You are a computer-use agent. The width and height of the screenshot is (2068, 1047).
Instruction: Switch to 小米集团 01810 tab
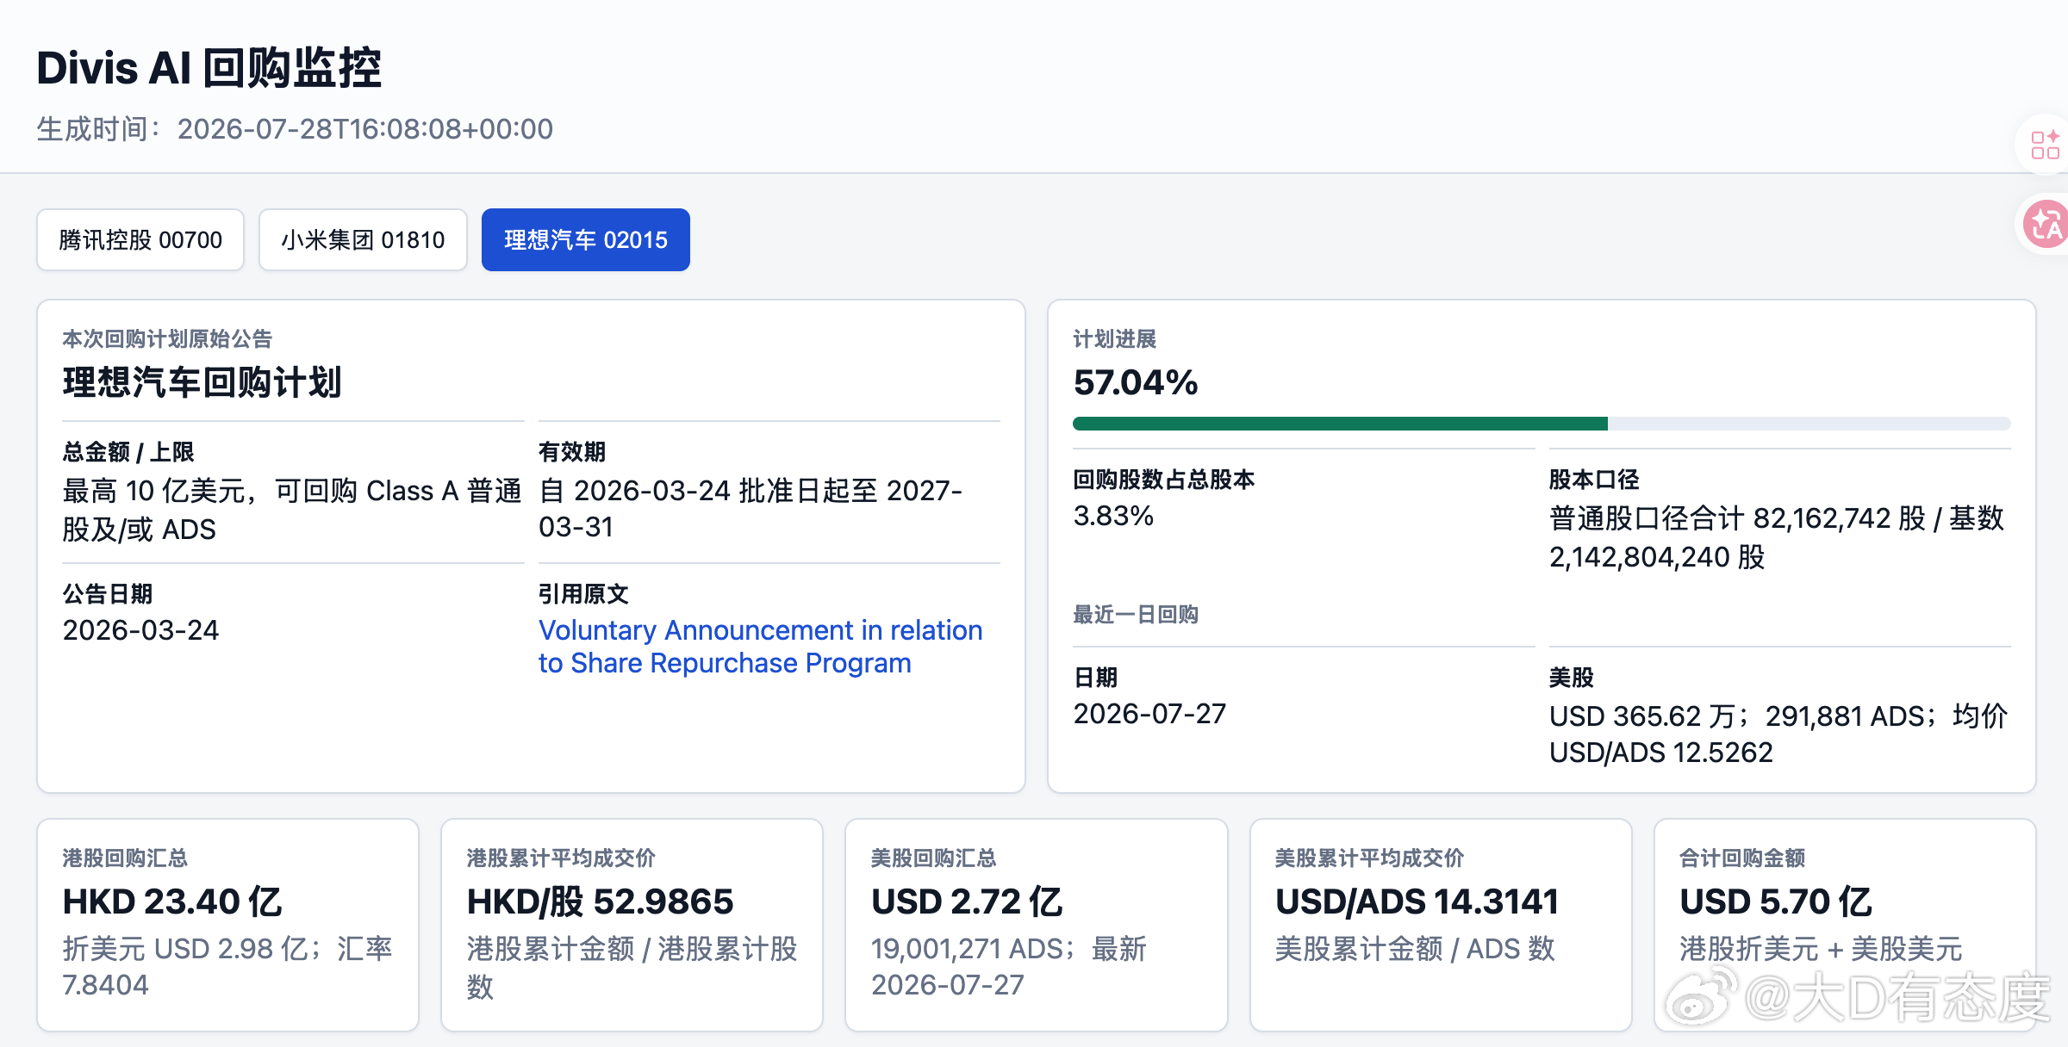click(363, 239)
